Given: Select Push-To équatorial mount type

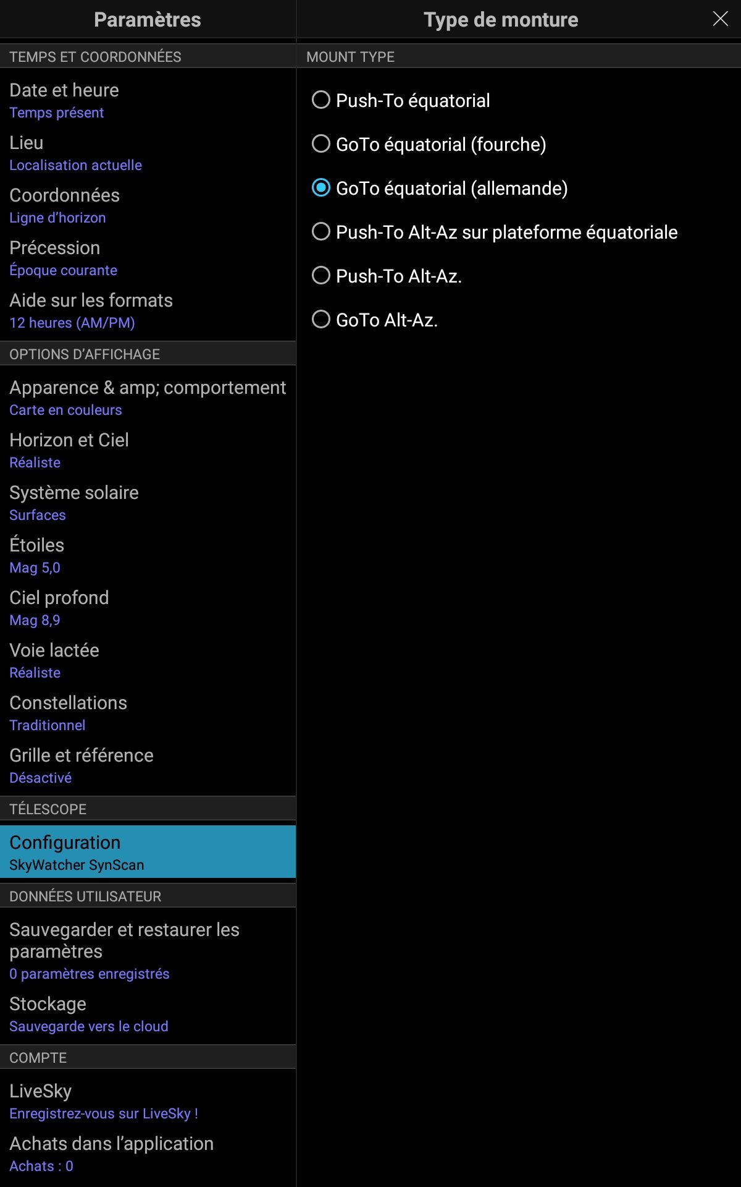Looking at the screenshot, I should tap(321, 100).
